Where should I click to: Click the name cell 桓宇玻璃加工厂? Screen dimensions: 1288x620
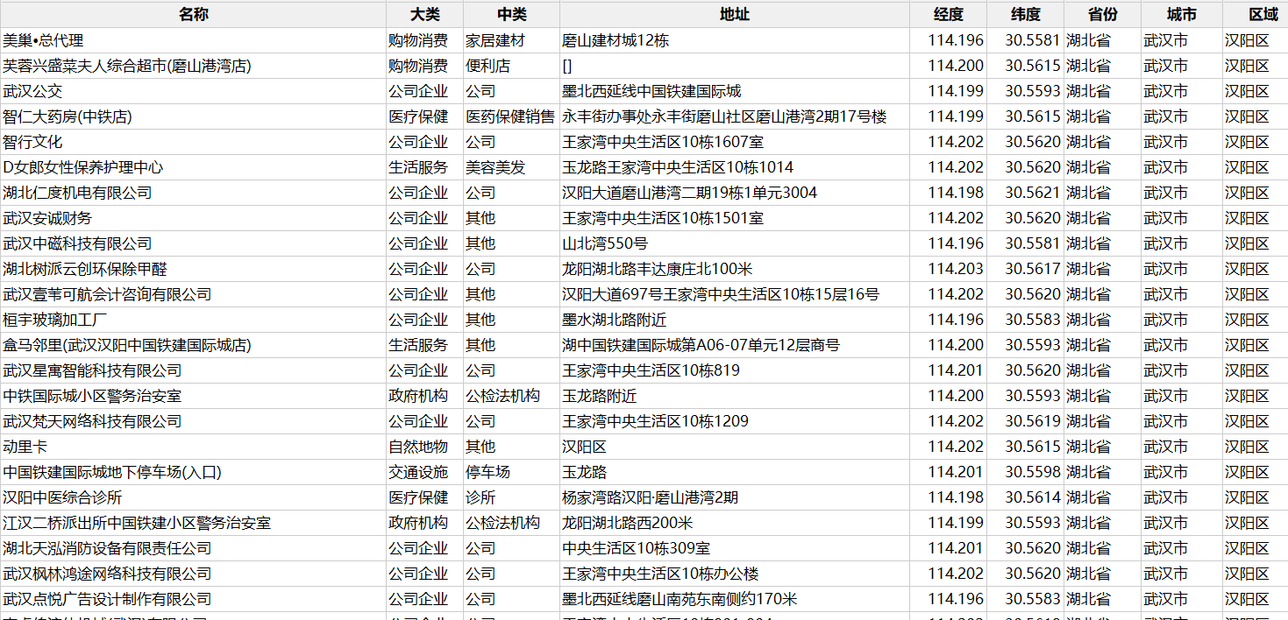coord(193,320)
